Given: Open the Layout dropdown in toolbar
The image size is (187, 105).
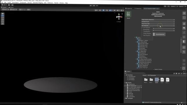Looking at the screenshot, I should tap(182, 6).
